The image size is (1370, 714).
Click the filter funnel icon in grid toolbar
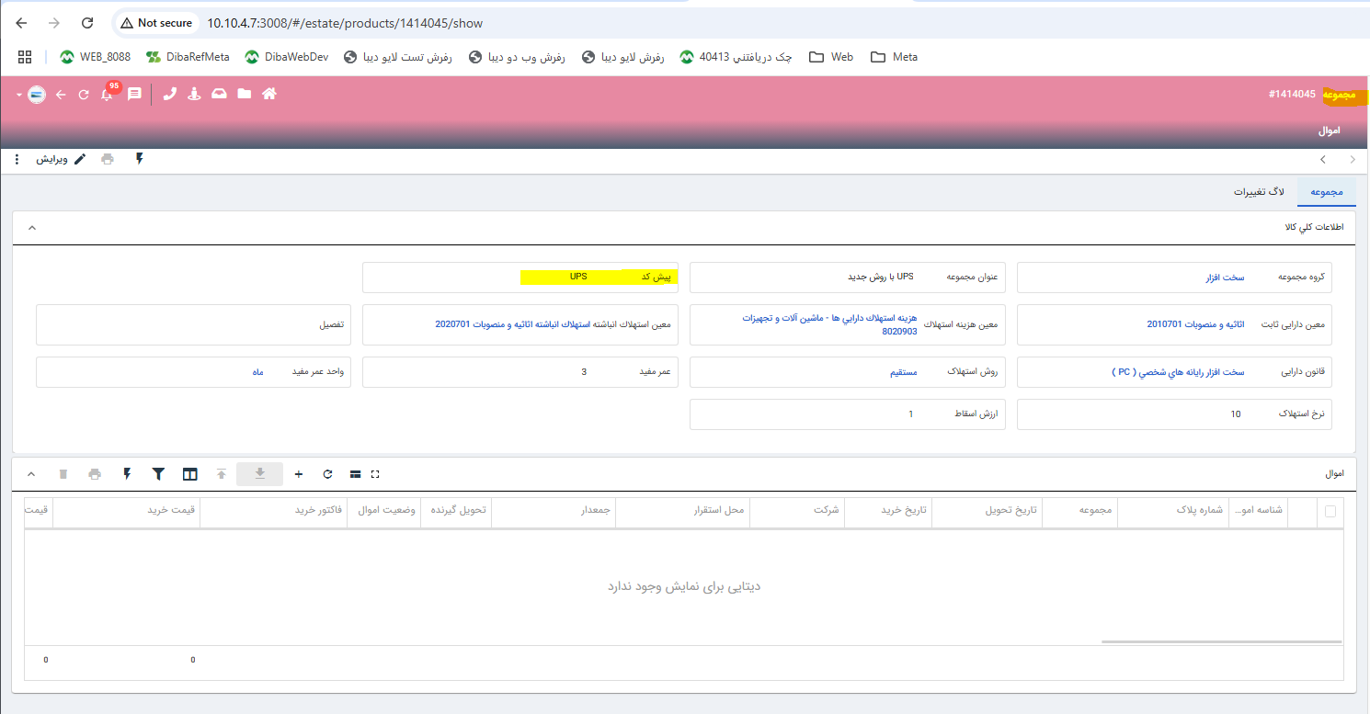158,474
